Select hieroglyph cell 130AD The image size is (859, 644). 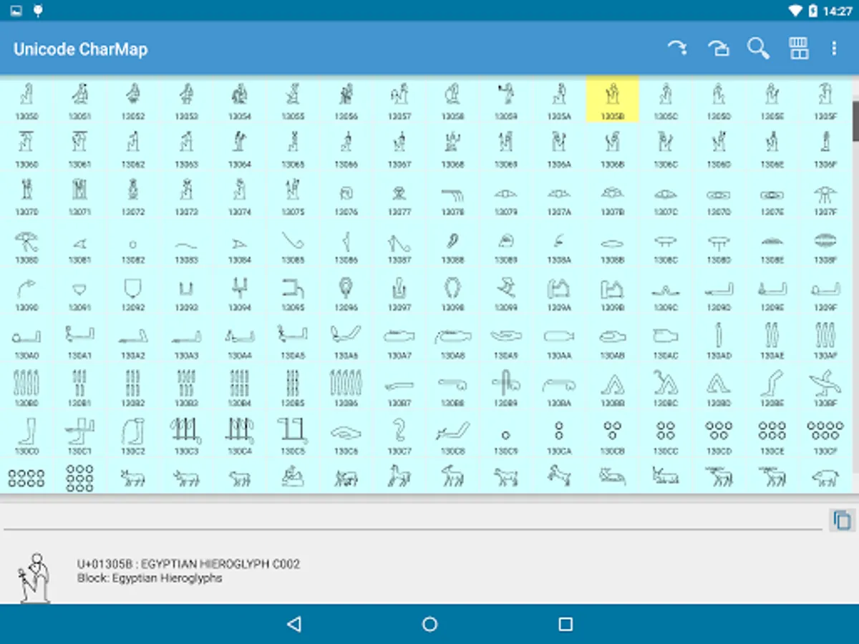pos(719,339)
